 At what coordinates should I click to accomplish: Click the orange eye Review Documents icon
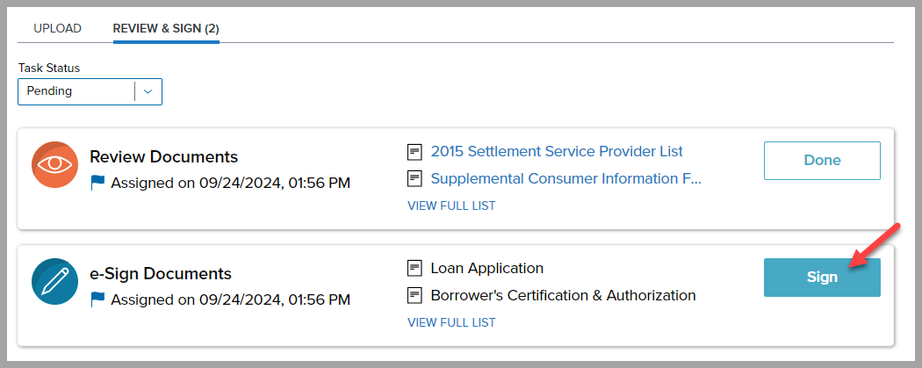pyautogui.click(x=54, y=164)
